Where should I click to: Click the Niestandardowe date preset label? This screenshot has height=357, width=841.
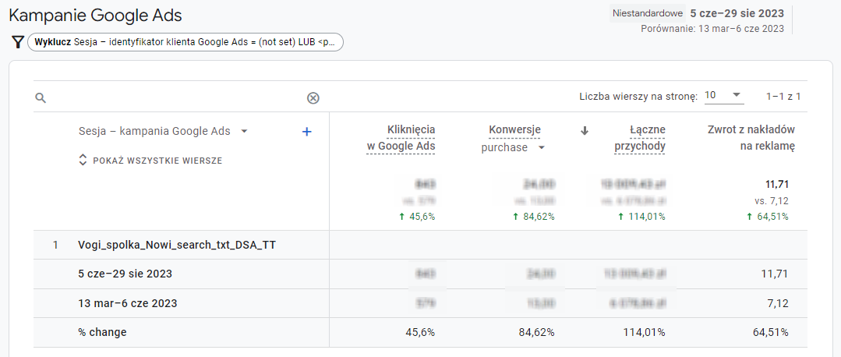coord(646,13)
